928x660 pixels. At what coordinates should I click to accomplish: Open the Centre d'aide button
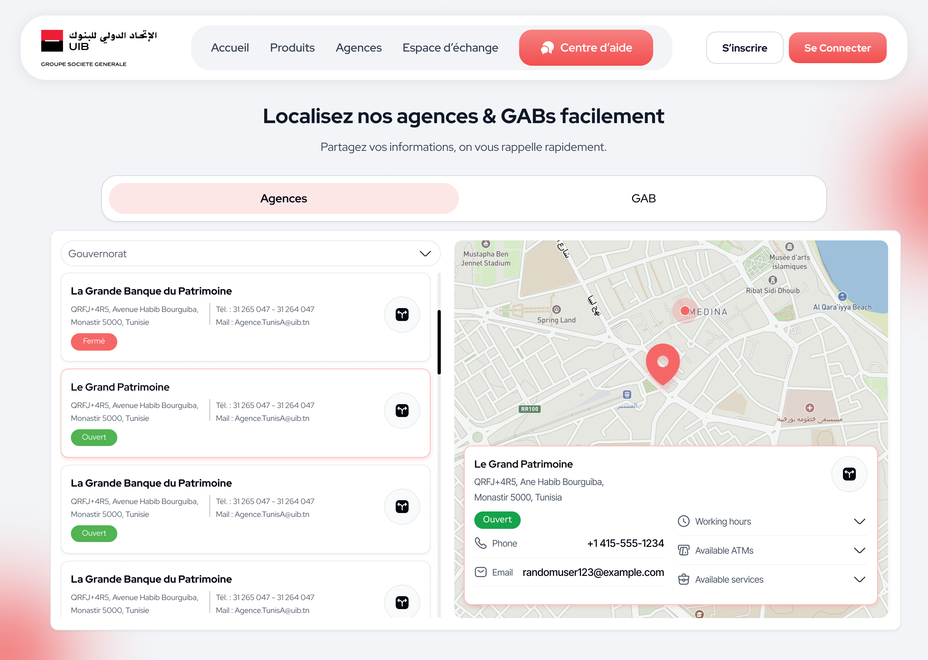click(x=586, y=48)
